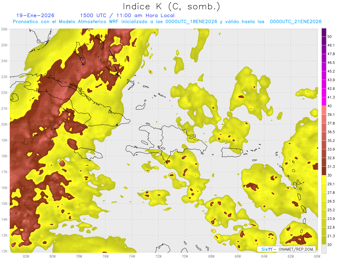Image resolution: width=337 pixels, height=260 pixels.
Task: Click latitude axis label 14N
Action: [x=4, y=219]
